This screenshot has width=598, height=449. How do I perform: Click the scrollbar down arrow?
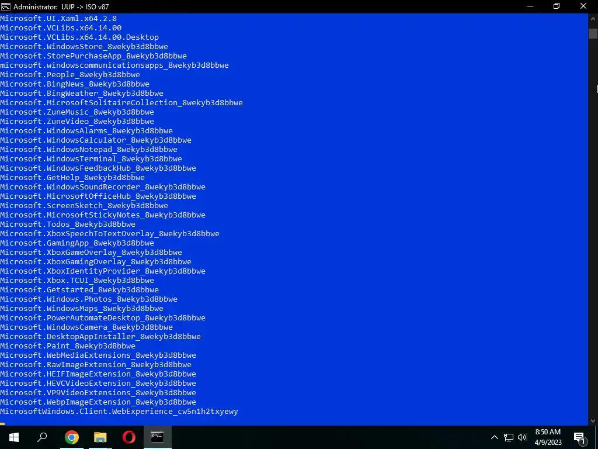click(x=593, y=421)
